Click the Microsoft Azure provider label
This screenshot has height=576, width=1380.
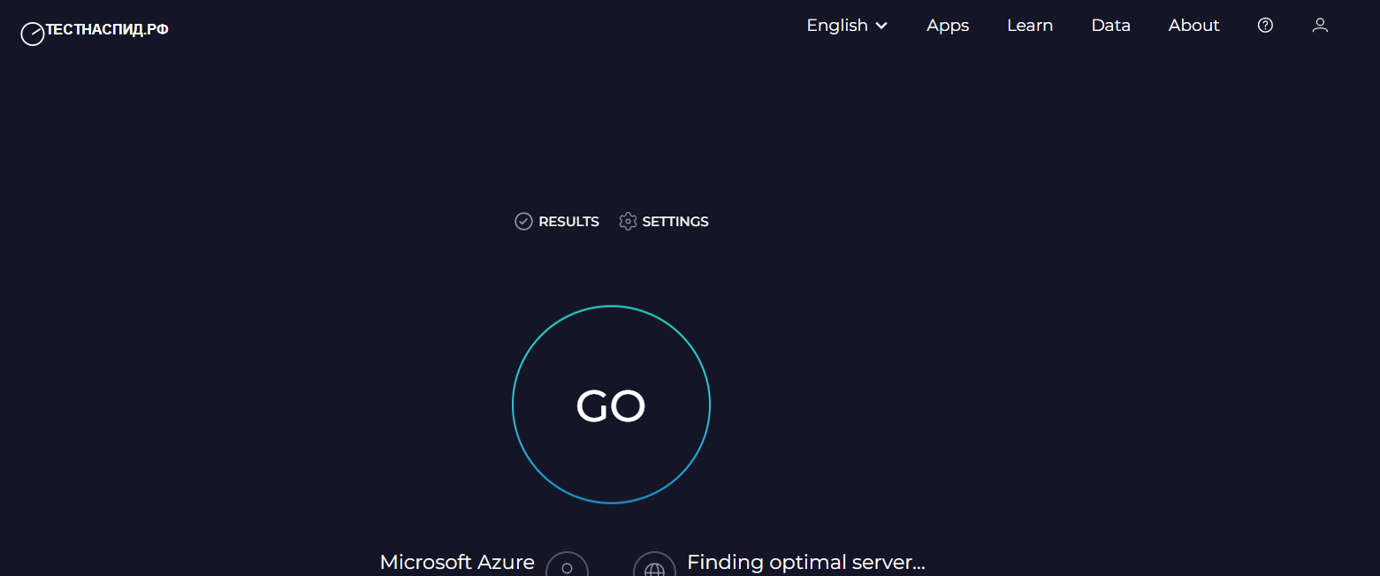457,562
